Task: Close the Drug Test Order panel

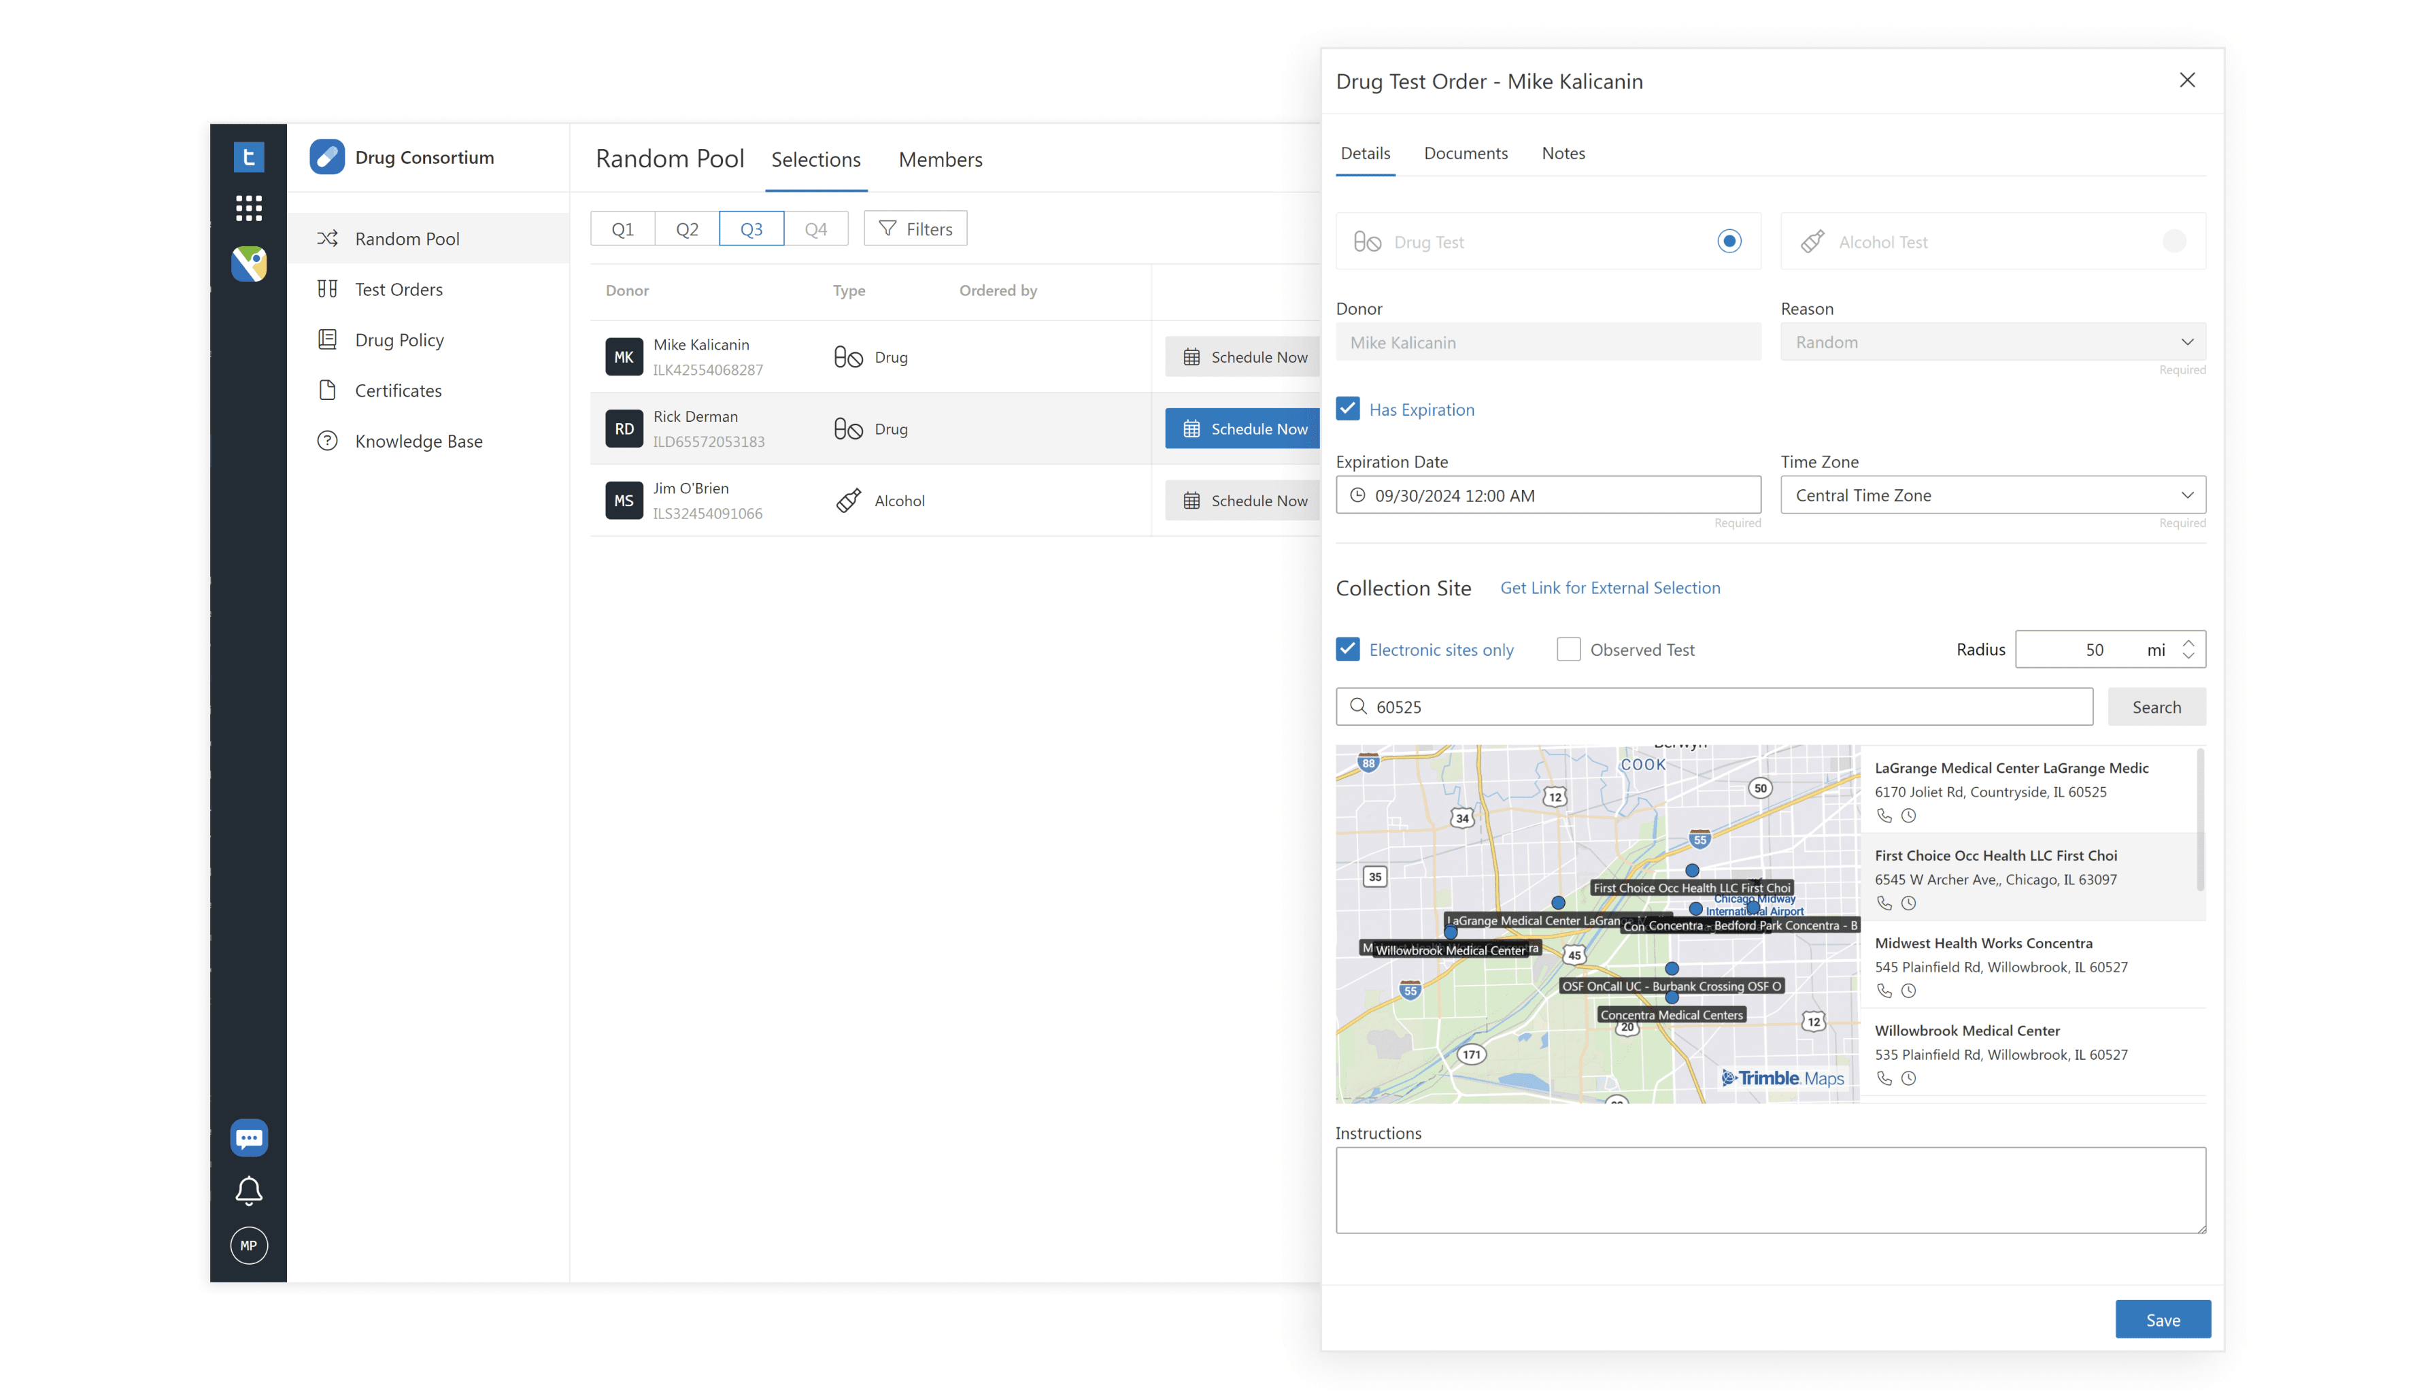Action: click(2186, 81)
